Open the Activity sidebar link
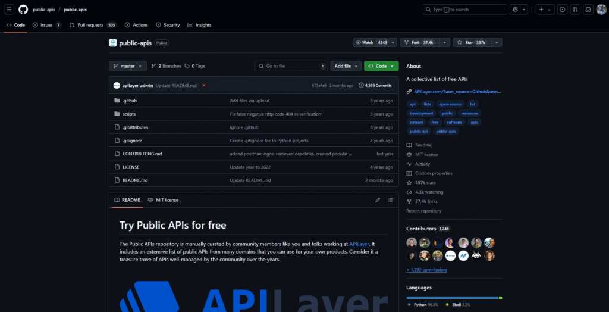Viewport: 609px width, 312px height. tap(418, 164)
